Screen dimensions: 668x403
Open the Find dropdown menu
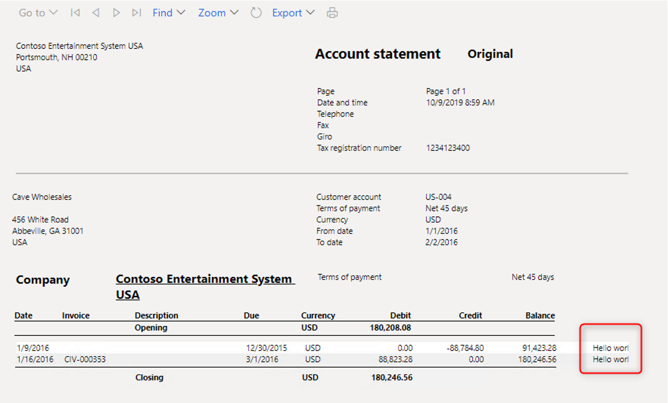(x=169, y=13)
